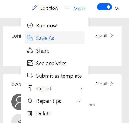Open See all chevron in Connections card
The image size is (129, 123).
click(x=112, y=36)
